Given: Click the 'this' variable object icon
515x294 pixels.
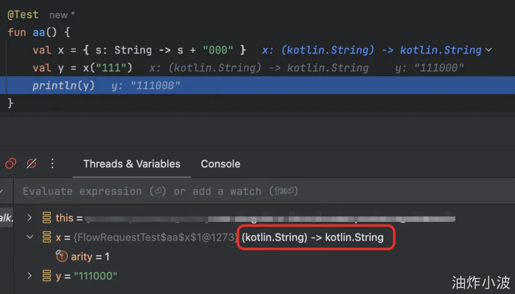Looking at the screenshot, I should click(47, 218).
